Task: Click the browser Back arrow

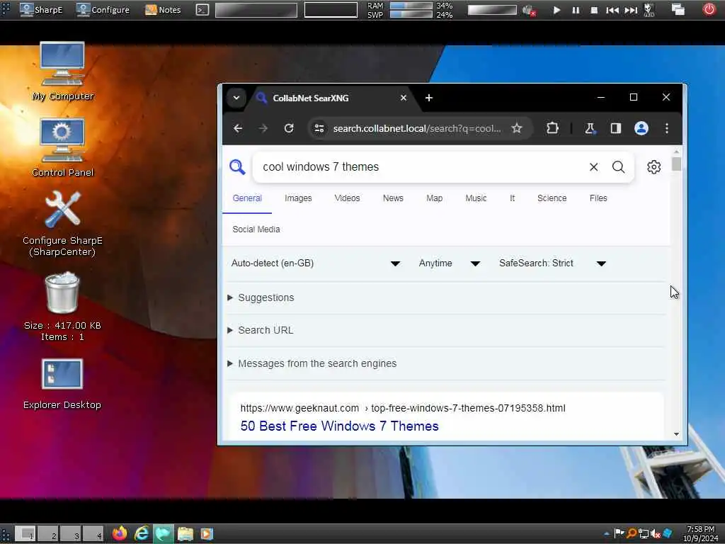Action: click(x=238, y=128)
